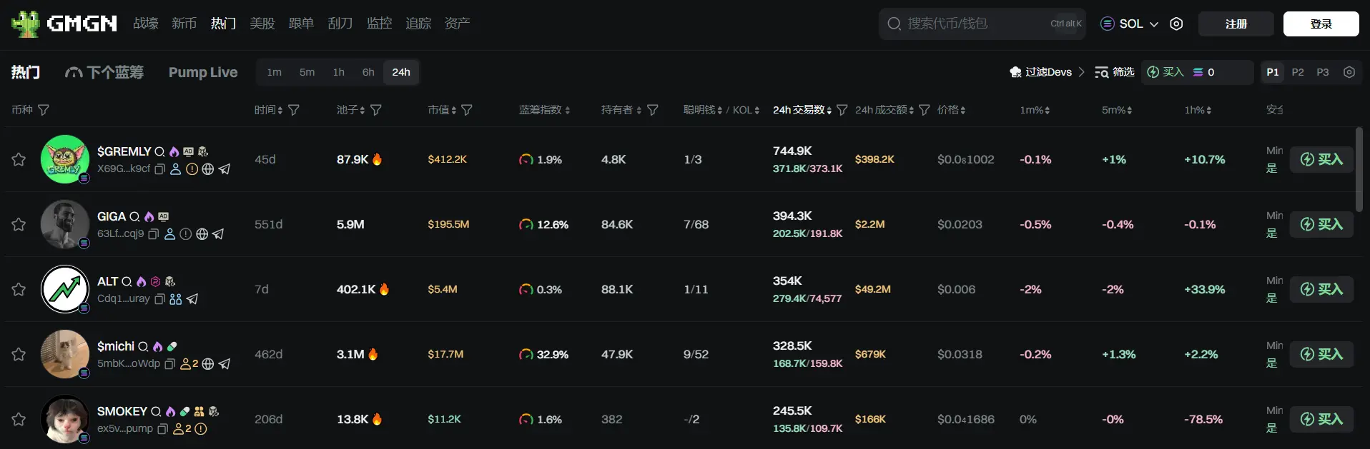
Task: Open Telegram link for $GREMLY token
Action: point(225,169)
